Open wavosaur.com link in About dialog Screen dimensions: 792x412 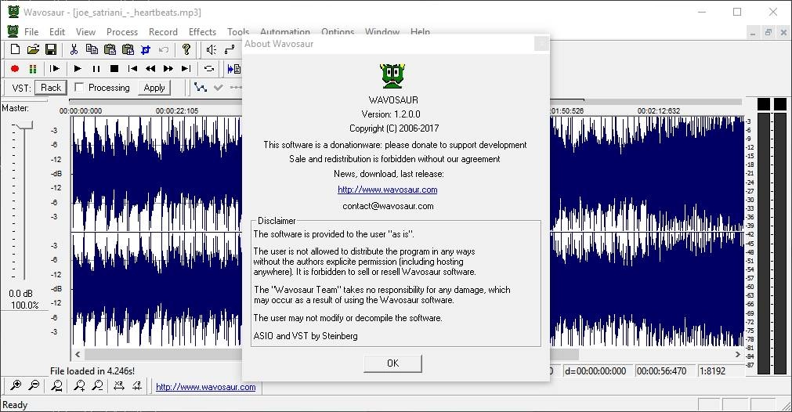click(388, 190)
